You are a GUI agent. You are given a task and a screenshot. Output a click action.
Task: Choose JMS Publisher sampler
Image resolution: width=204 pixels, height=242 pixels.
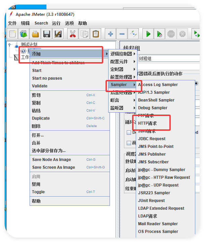(x=166, y=154)
